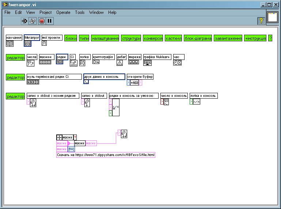Click the green блок-діаграма button
This screenshot has width=281, height=209.
(x=198, y=38)
